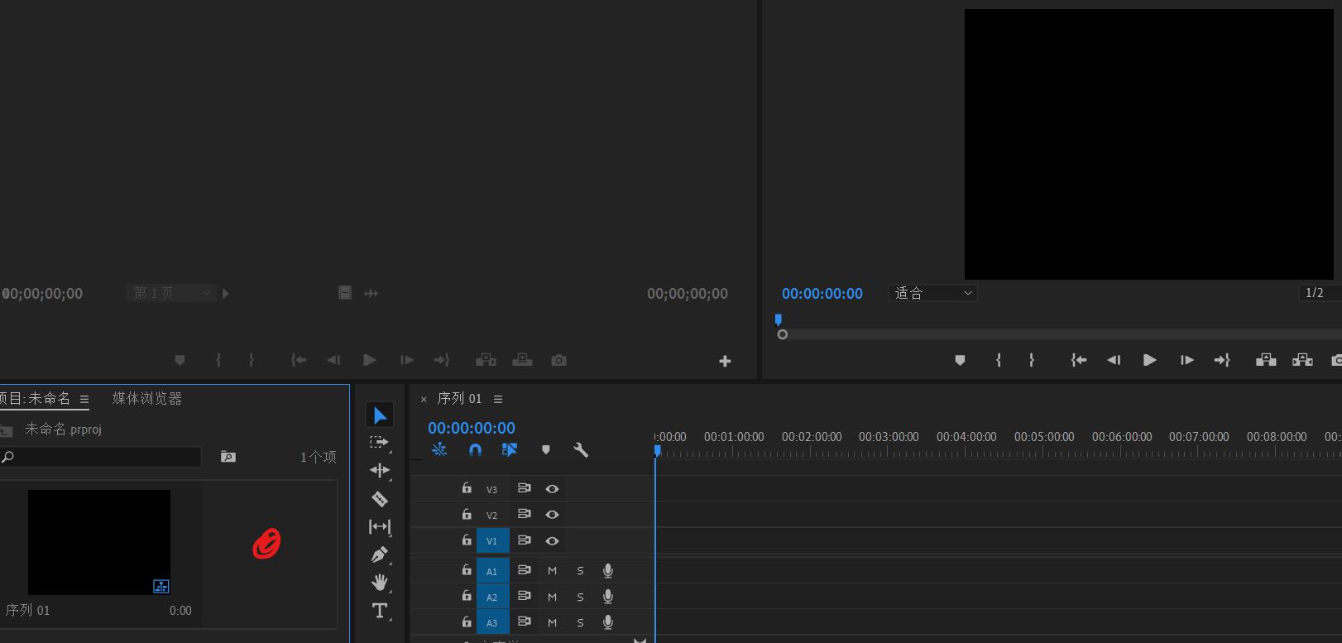Select the 序列 01 thumbnail in project
This screenshot has width=1342, height=643.
coord(99,542)
